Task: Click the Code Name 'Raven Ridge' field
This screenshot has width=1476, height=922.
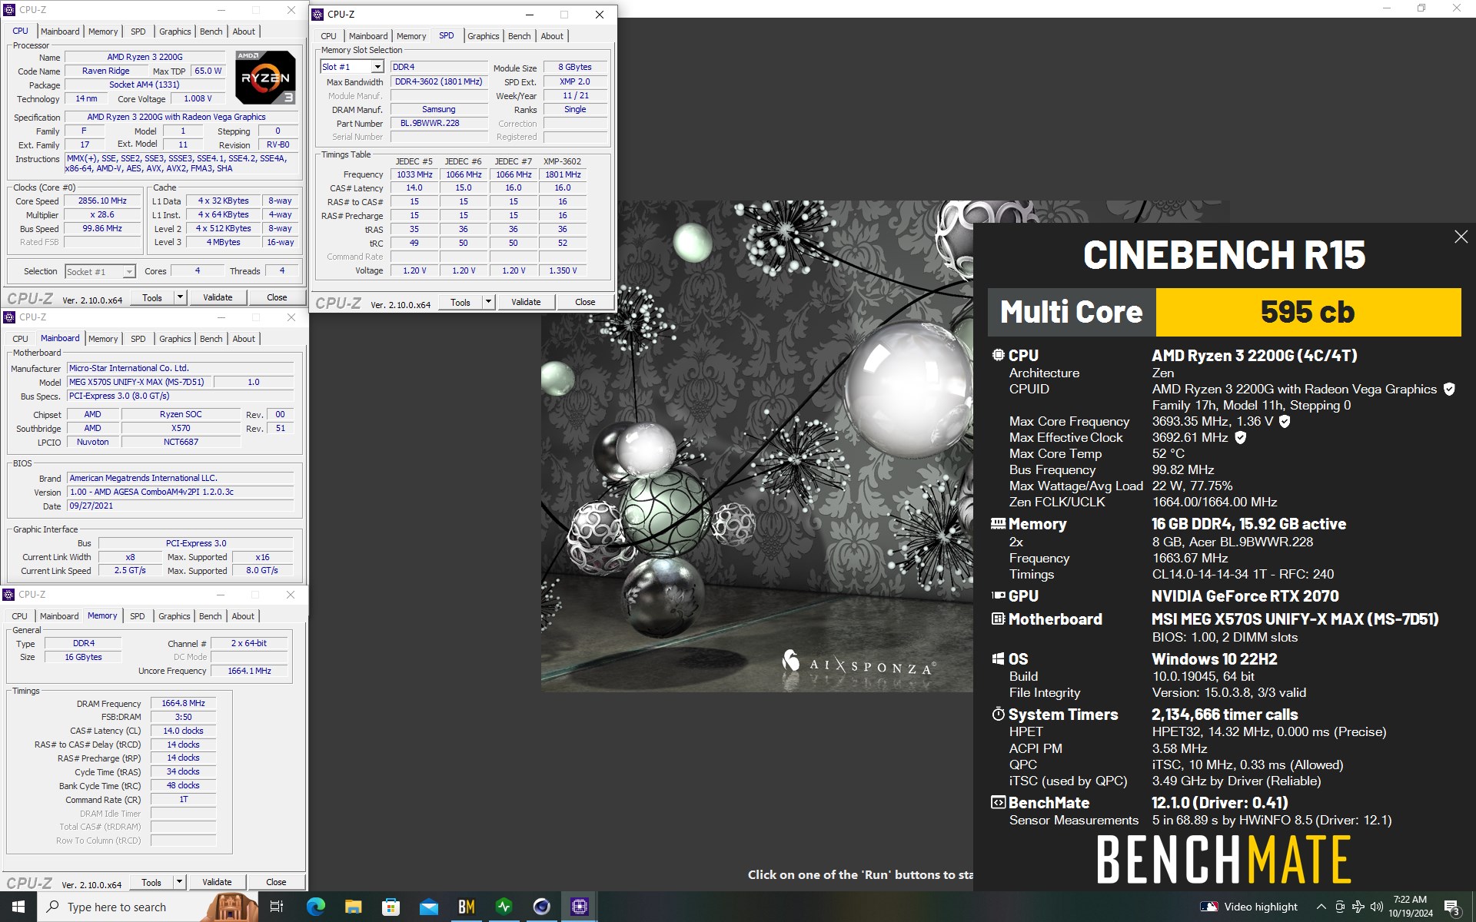Action: (x=105, y=71)
